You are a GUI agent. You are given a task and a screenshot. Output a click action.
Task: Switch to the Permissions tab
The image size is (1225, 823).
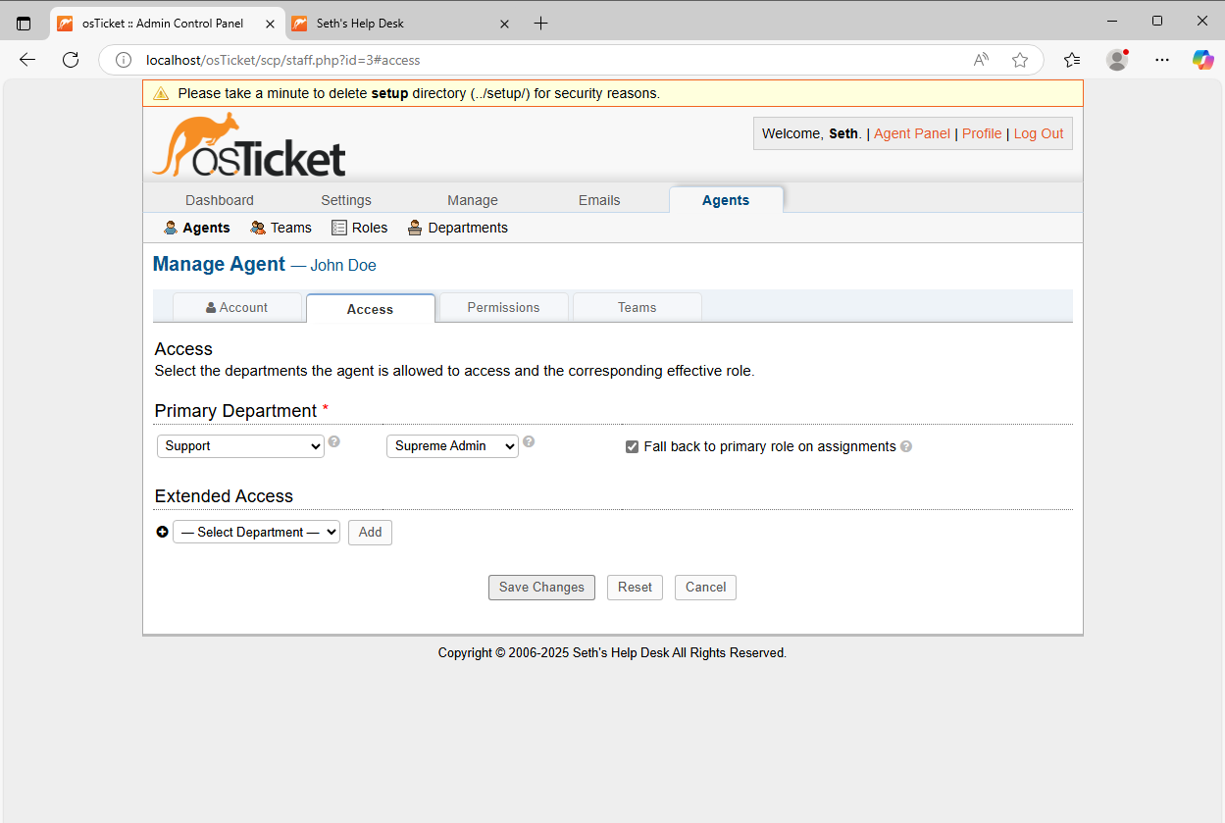coord(503,307)
